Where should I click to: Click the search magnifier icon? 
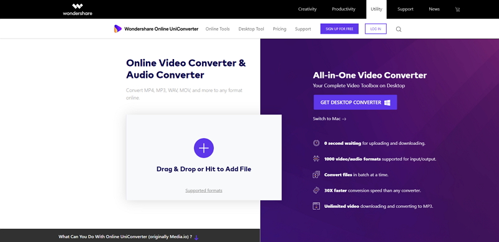399,29
